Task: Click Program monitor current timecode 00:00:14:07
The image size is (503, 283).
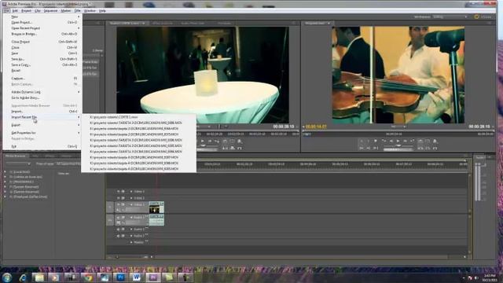Action: (x=316, y=127)
